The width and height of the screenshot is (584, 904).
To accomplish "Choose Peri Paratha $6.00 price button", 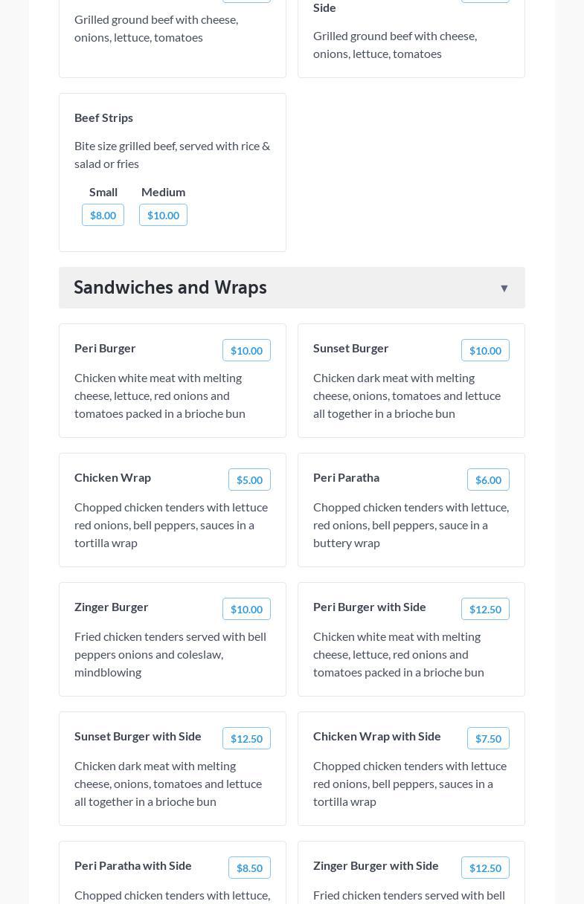I will pyautogui.click(x=488, y=480).
